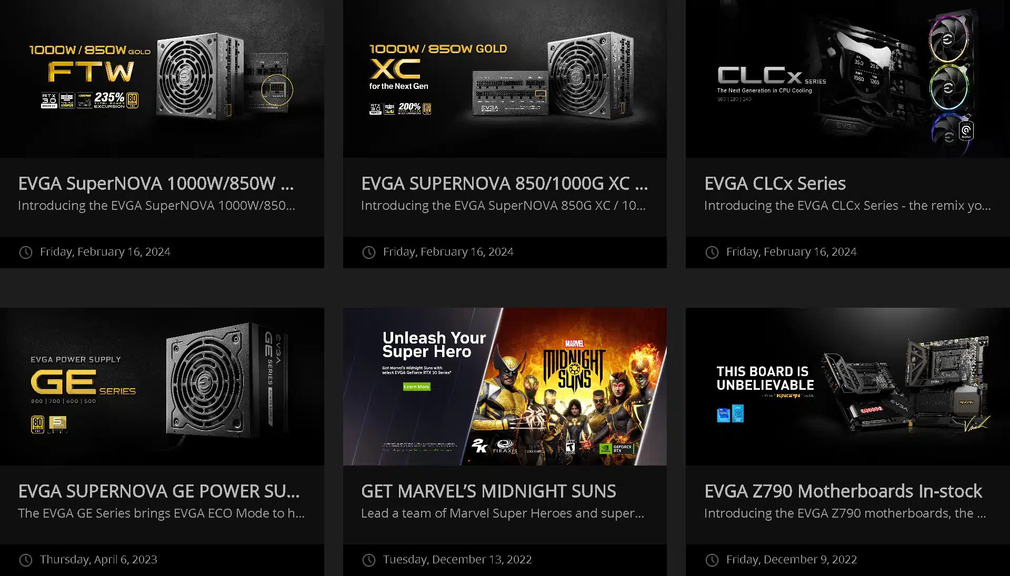The width and height of the screenshot is (1010, 576).
Task: Click the GeForce RTX logo on Midnight Suns banner
Action: pos(617,448)
